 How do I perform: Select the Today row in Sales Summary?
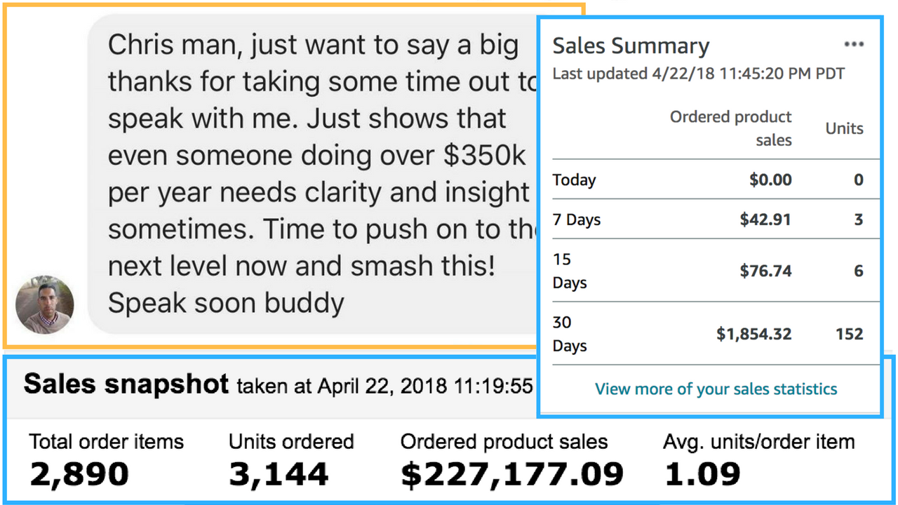[x=716, y=180]
